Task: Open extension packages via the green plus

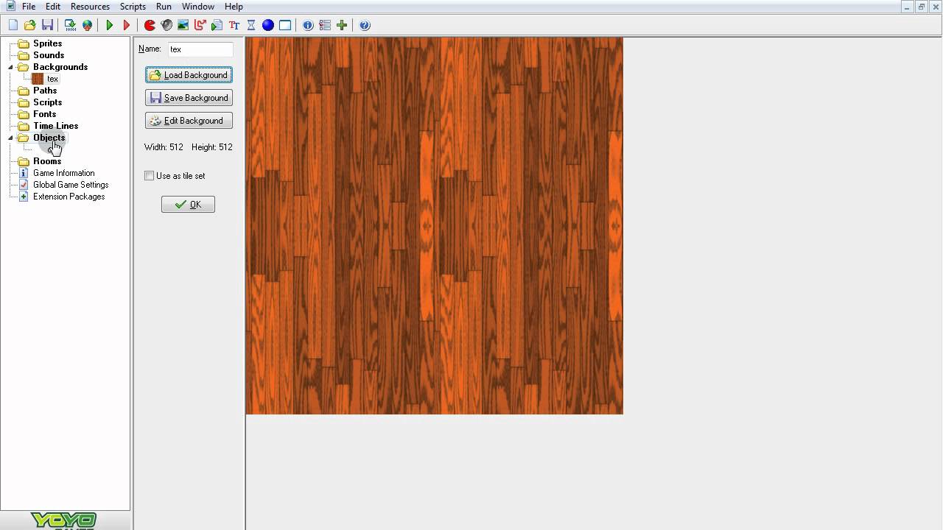Action: click(342, 25)
